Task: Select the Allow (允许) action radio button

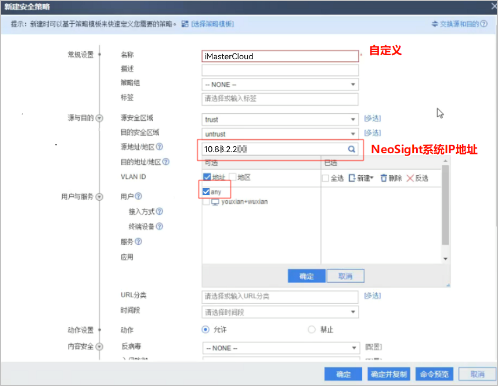Action: [x=205, y=330]
